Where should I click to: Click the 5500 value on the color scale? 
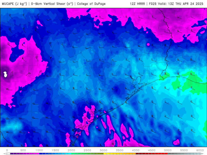[184, 150]
